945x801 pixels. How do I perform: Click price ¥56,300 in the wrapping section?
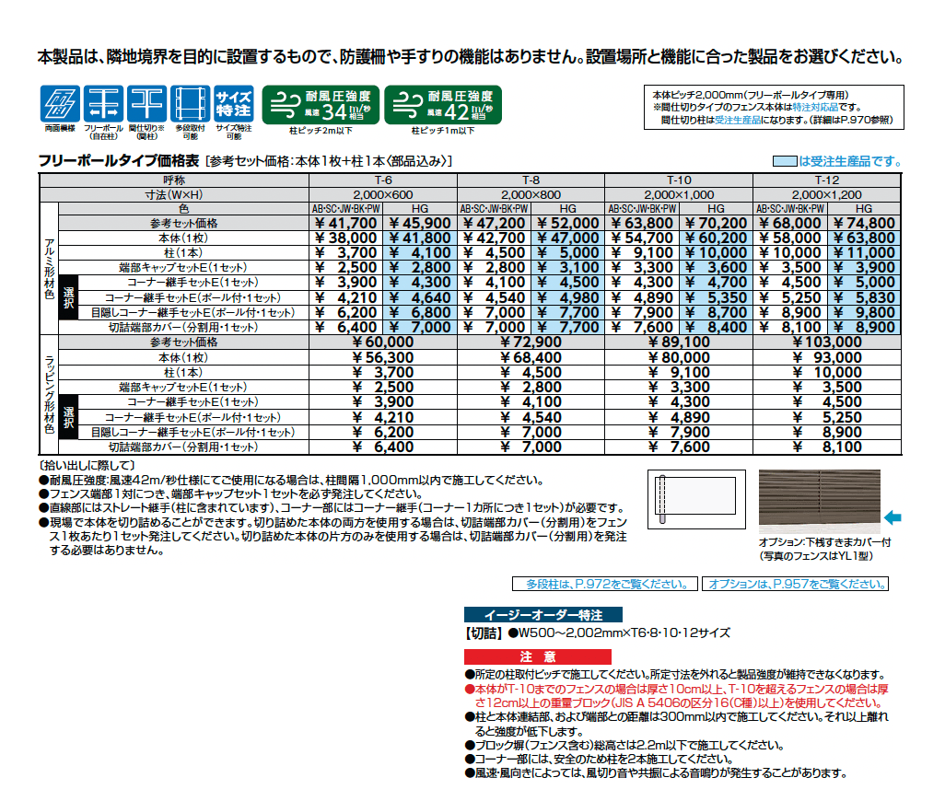tap(383, 357)
